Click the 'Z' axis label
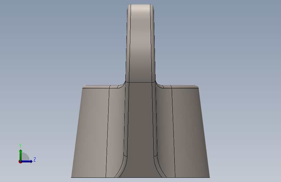 point(35,159)
